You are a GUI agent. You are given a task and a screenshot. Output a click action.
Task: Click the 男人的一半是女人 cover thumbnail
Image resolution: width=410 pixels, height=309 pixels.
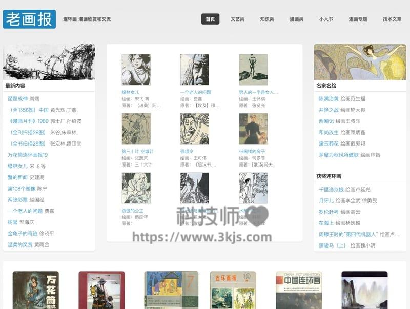pyautogui.click(x=253, y=70)
